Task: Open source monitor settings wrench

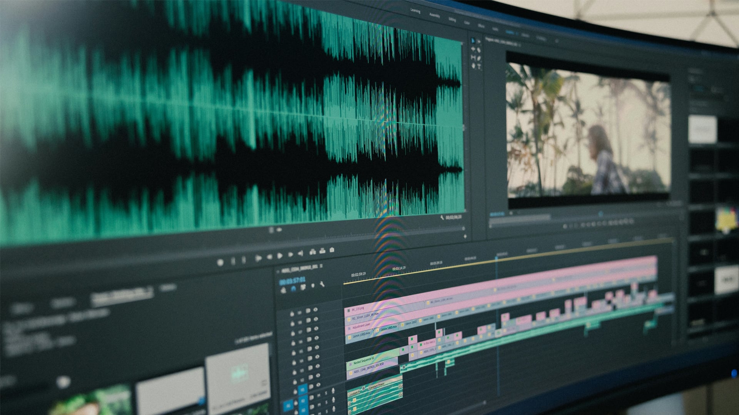Action: 442,217
